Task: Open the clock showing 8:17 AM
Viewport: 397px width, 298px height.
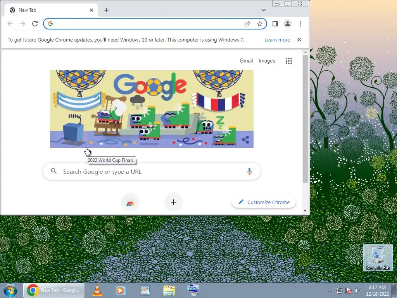Action: click(377, 291)
